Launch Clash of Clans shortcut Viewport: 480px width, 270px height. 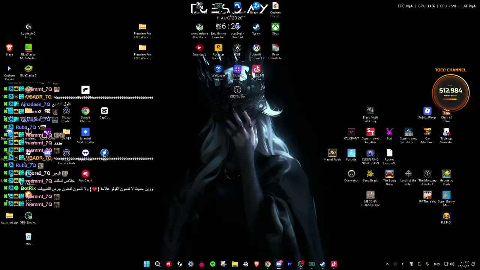(446, 115)
